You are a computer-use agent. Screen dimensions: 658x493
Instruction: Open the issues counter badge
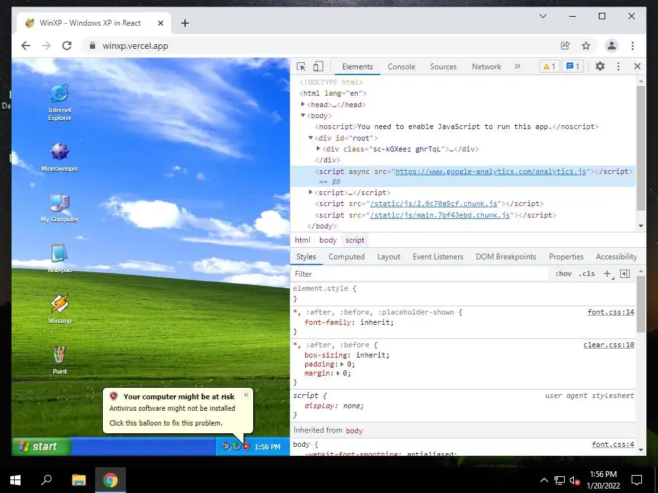pyautogui.click(x=573, y=66)
